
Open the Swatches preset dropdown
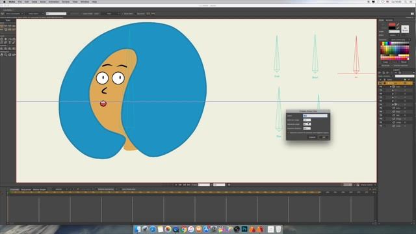pyautogui.click(x=400, y=40)
